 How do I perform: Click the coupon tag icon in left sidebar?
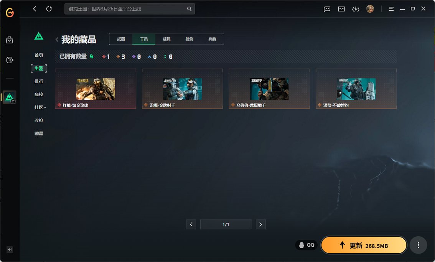point(10,60)
